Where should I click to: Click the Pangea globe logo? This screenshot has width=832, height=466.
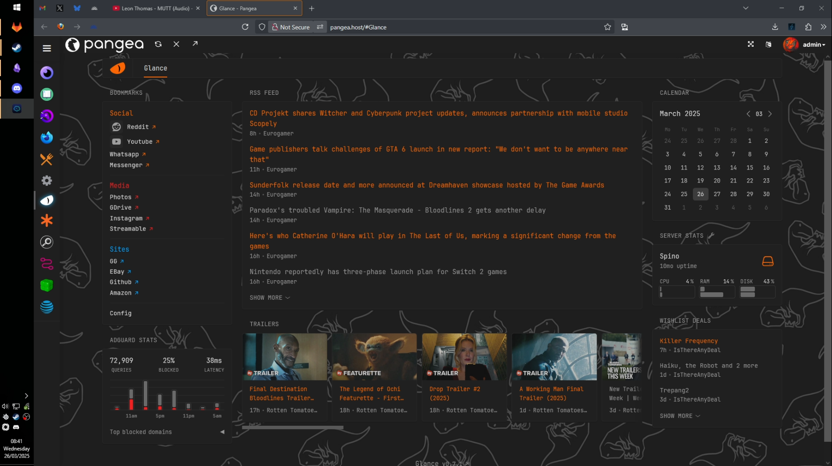pyautogui.click(x=72, y=44)
